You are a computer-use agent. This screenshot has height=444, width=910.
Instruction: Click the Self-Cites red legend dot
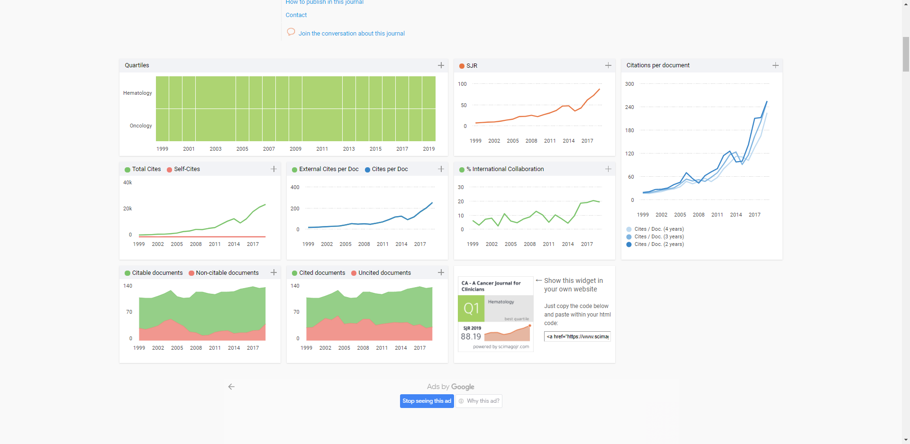click(x=169, y=170)
